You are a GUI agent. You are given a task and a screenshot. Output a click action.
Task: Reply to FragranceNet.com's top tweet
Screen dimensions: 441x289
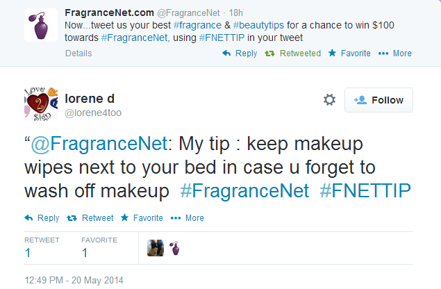240,53
